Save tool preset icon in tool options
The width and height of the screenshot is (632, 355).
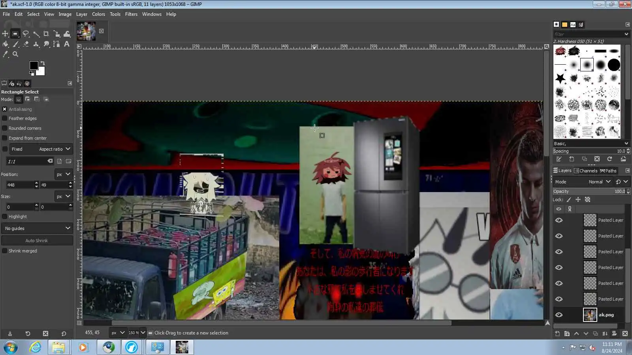point(10,333)
